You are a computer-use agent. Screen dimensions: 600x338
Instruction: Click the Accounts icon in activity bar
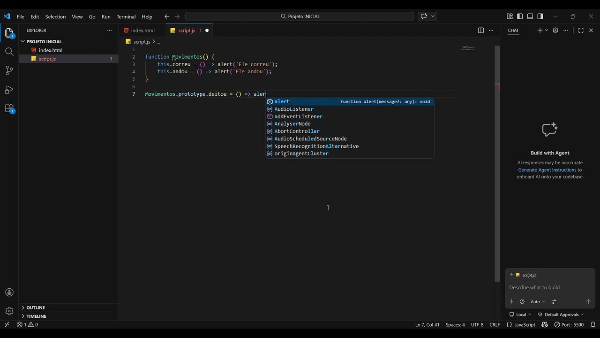click(9, 292)
